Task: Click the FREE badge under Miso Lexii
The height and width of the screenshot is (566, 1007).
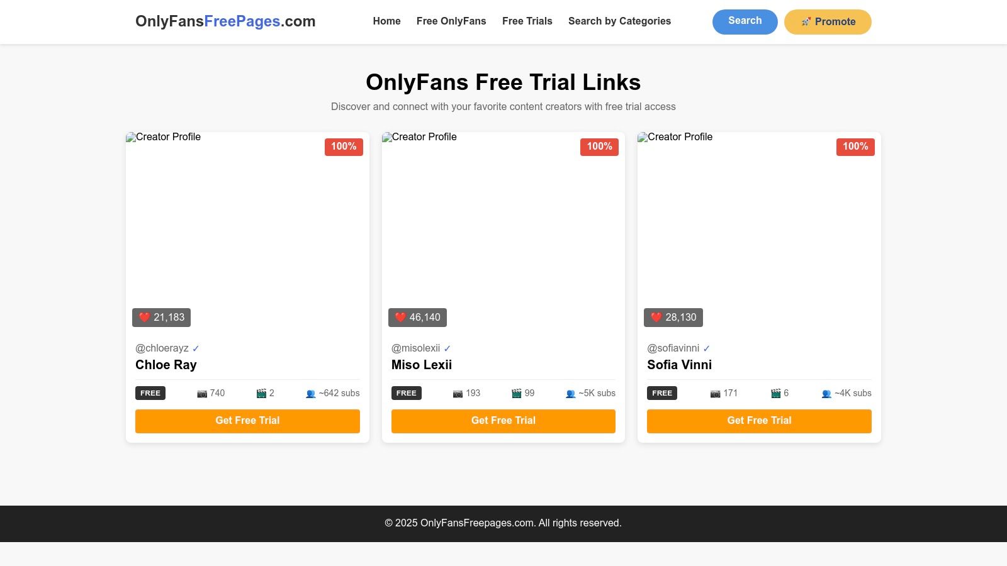Action: tap(406, 393)
